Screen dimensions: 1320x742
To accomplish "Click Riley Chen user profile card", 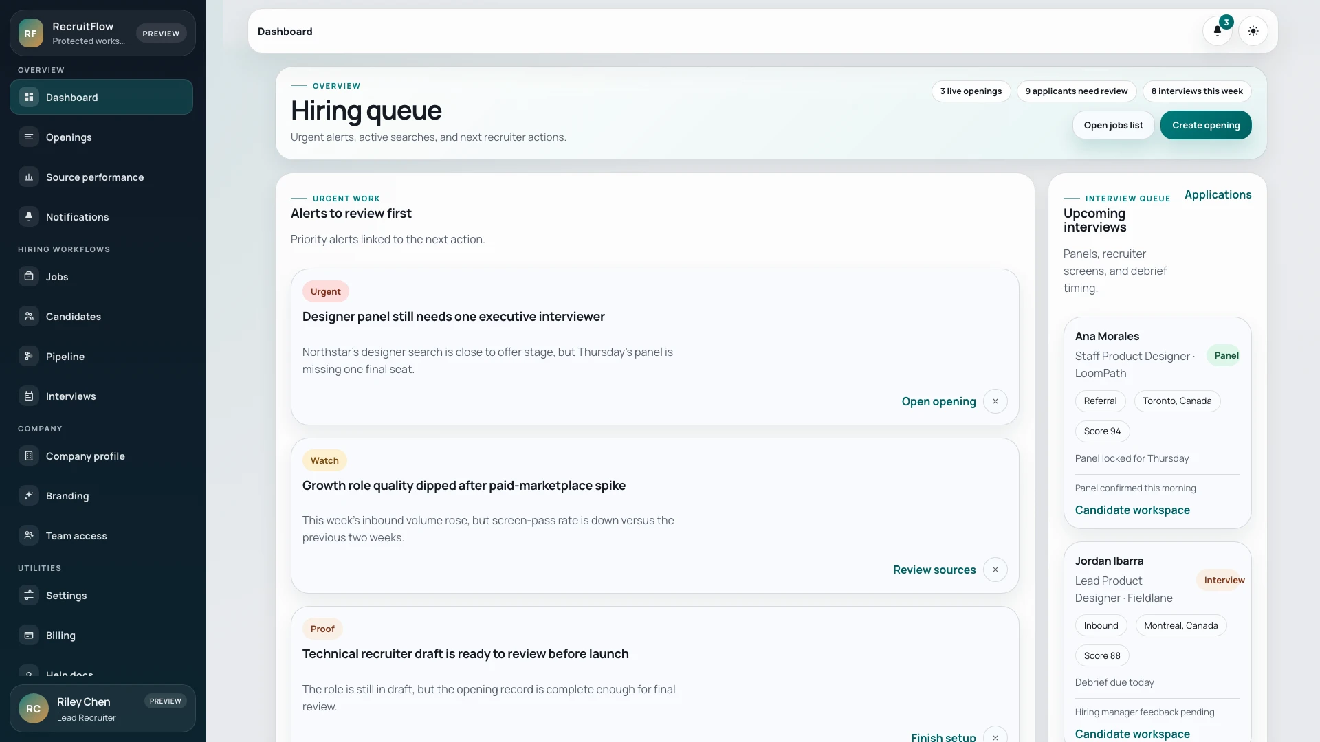I will 102,708.
